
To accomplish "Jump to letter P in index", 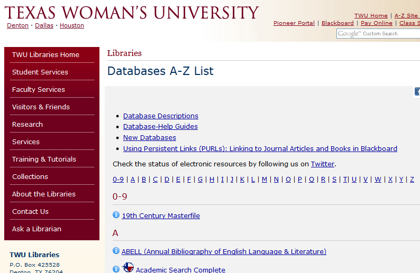I will (x=300, y=180).
